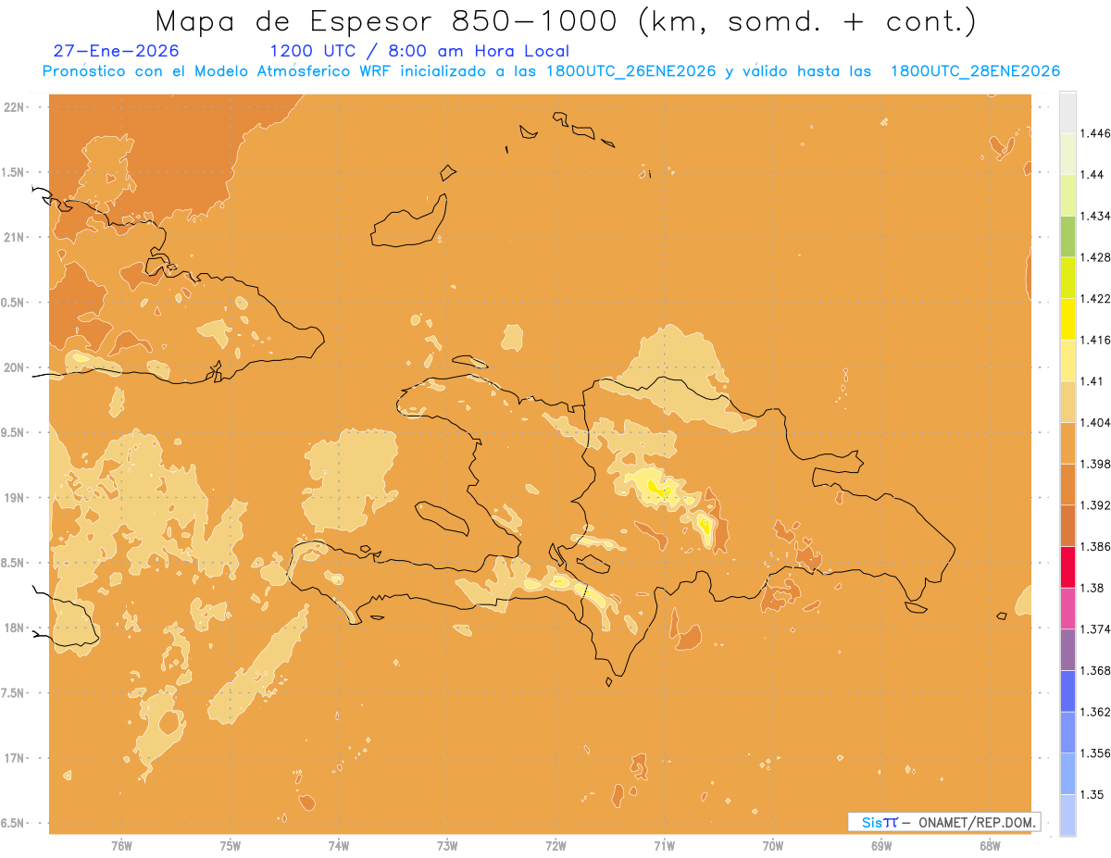Click the '1.446' colorbar value

(x=1094, y=133)
